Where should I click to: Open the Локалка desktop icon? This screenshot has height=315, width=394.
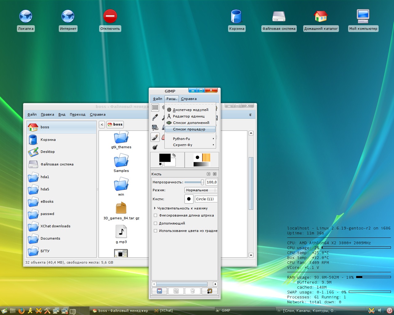pyautogui.click(x=26, y=20)
